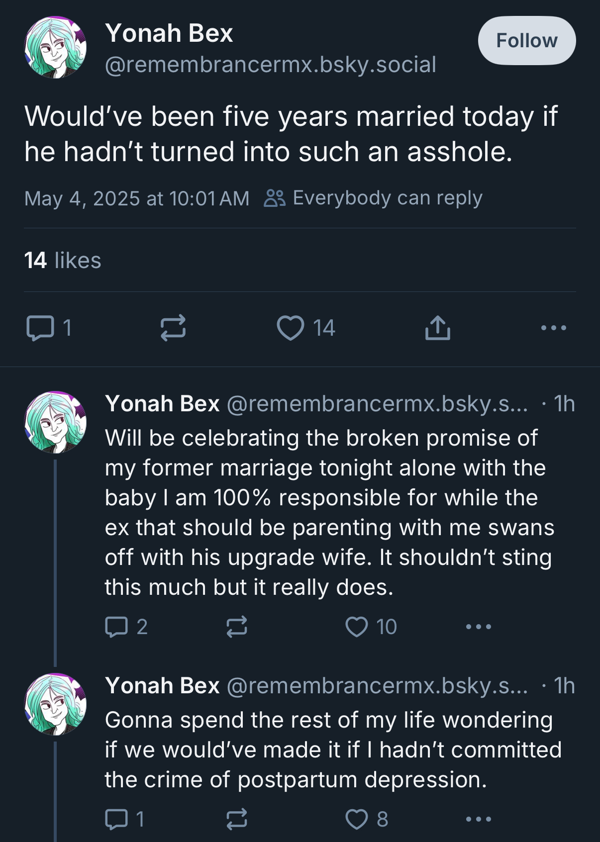Repost the main five years married post
Image resolution: width=600 pixels, height=842 pixels.
[173, 328]
